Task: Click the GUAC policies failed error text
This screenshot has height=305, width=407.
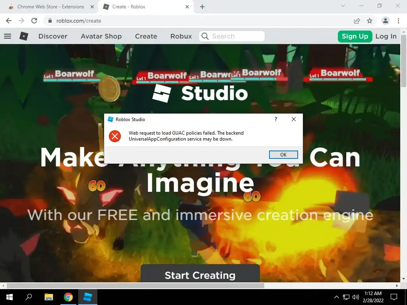Action: coord(186,136)
